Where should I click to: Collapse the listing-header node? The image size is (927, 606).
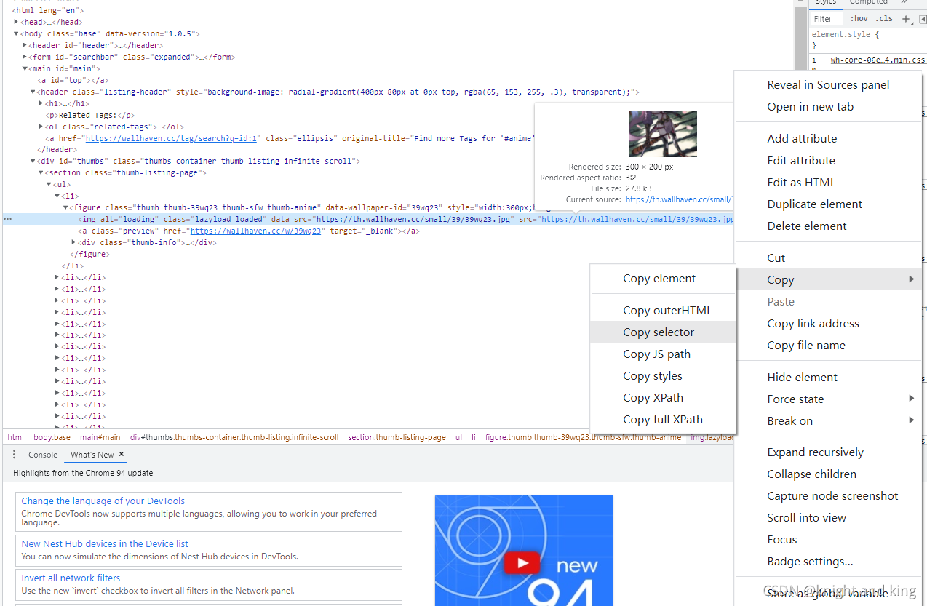point(33,92)
